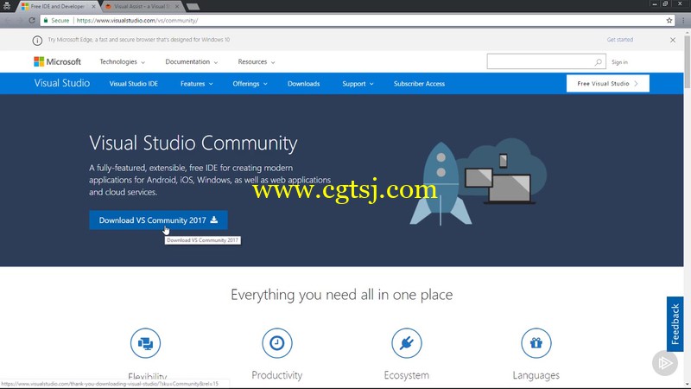The height and width of the screenshot is (389, 691).
Task: Expand the Features dropdown
Action: point(197,84)
